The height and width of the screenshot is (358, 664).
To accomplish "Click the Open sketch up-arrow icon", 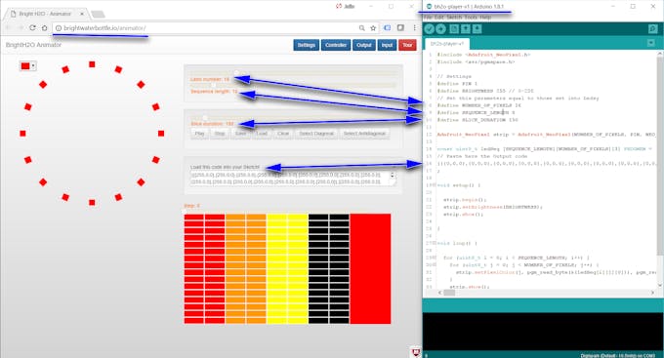I will pyautogui.click(x=466, y=28).
